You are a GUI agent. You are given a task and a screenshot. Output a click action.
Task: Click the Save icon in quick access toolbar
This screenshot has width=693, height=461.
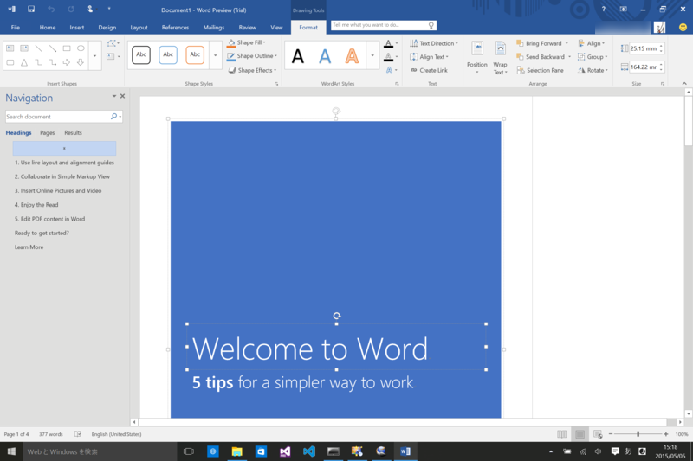[31, 9]
